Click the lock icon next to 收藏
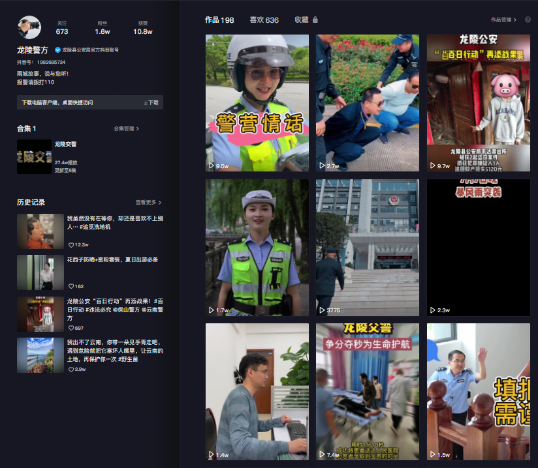The width and height of the screenshot is (538, 468). [x=315, y=20]
